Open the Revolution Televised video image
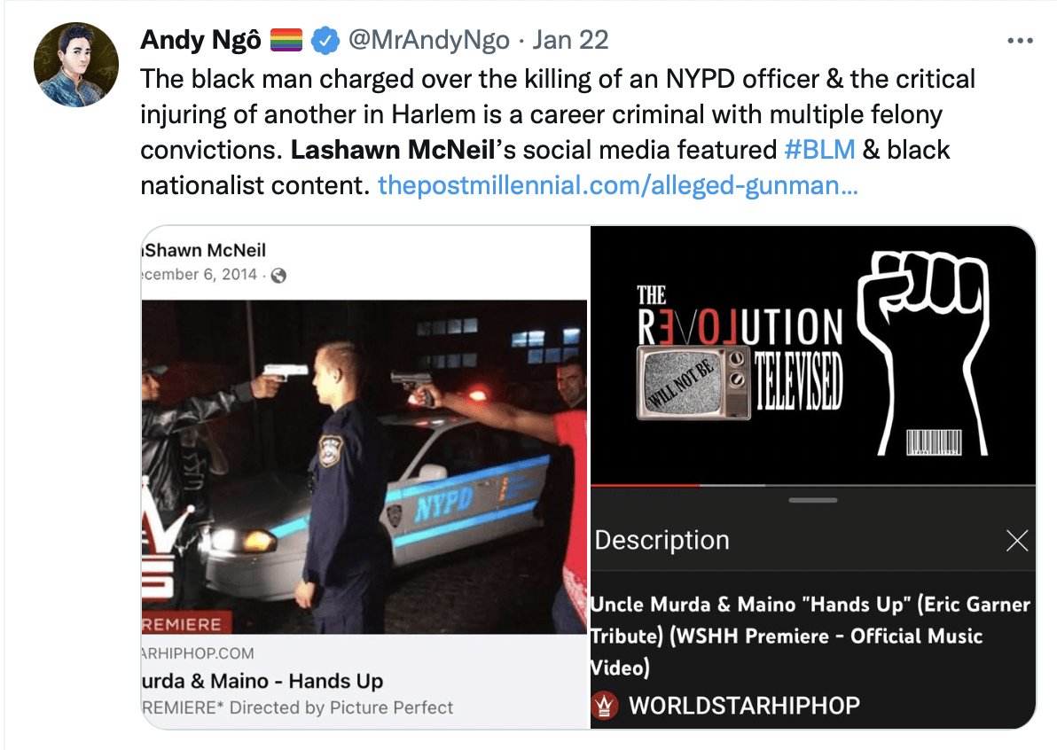The height and width of the screenshot is (750, 1057). coord(813,355)
